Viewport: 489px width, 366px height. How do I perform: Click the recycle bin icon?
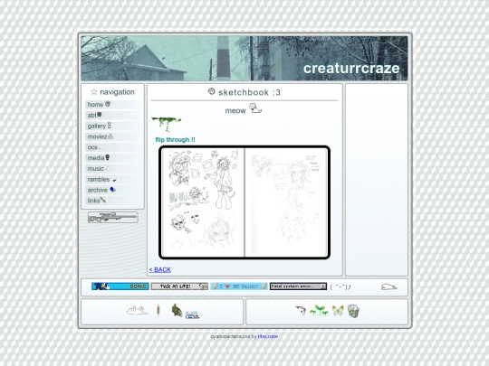pyautogui.click(x=353, y=311)
